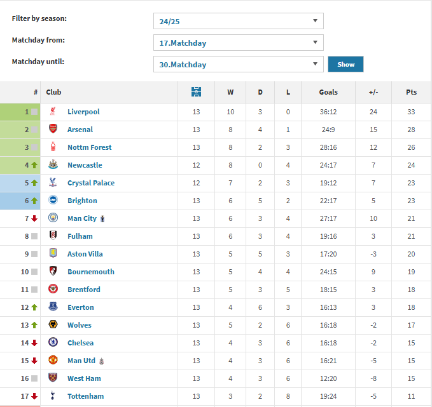Click the Pts column header
The width and height of the screenshot is (432, 407).
point(411,92)
